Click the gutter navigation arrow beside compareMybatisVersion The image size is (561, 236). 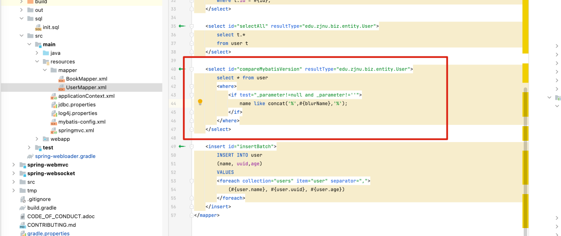click(181, 69)
